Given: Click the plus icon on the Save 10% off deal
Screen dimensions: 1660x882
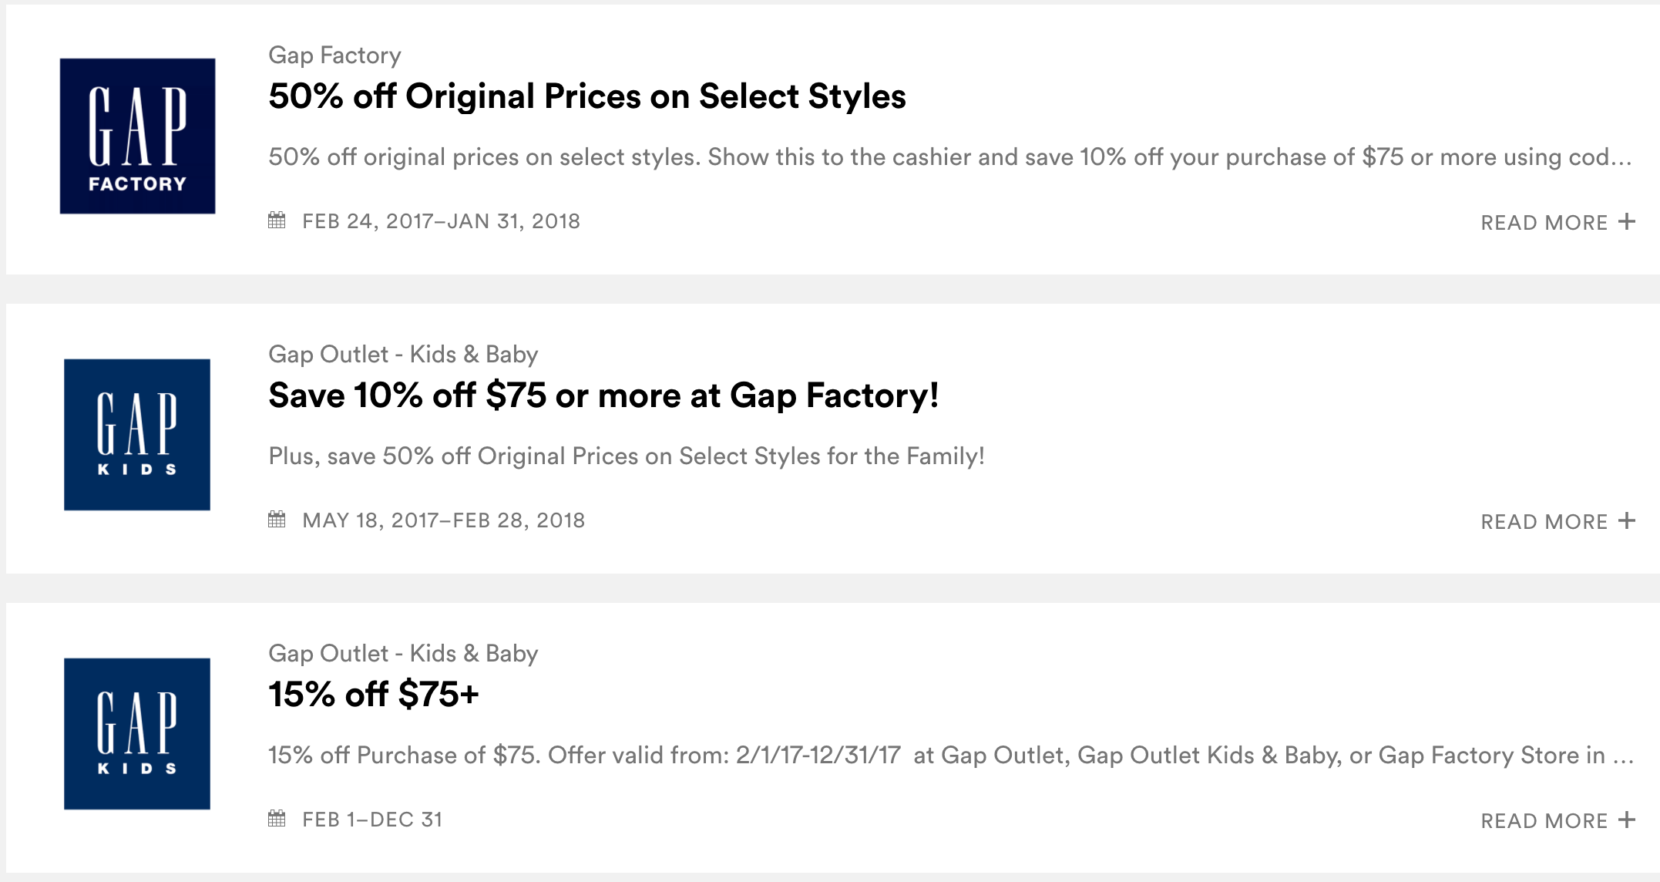Looking at the screenshot, I should pyautogui.click(x=1627, y=521).
